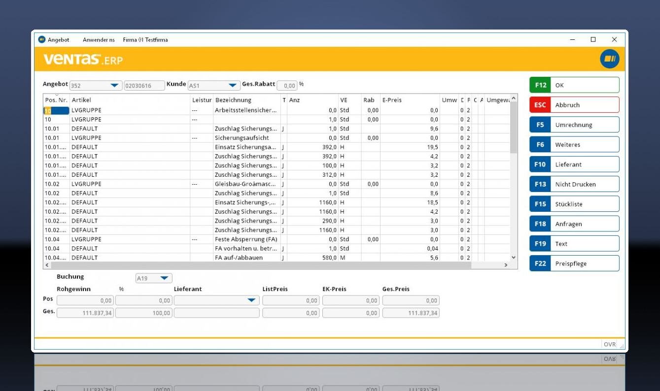
Task: Click the field containing 02030616
Action: click(x=144, y=86)
